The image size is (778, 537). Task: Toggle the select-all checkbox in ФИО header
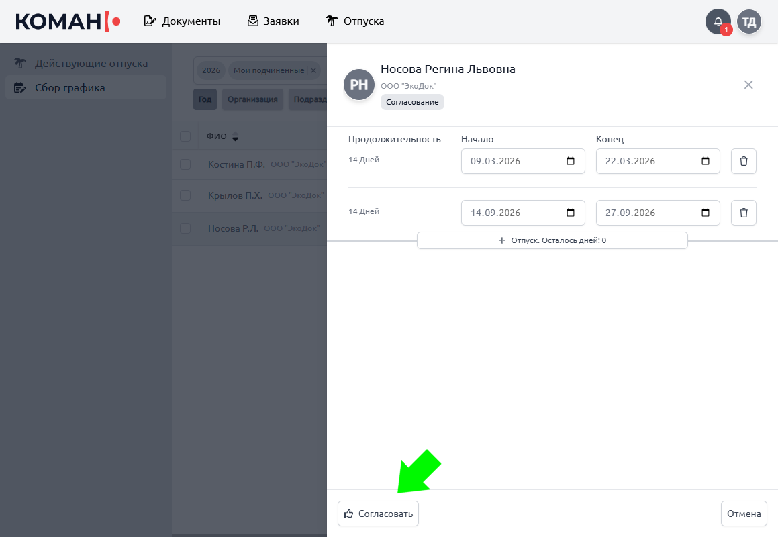(x=185, y=136)
